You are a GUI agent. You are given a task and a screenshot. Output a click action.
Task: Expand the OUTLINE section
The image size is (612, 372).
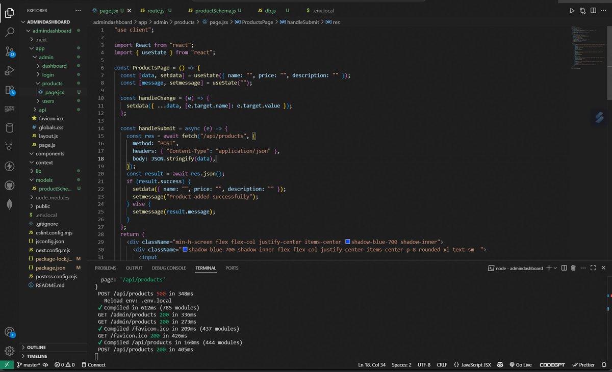point(35,348)
